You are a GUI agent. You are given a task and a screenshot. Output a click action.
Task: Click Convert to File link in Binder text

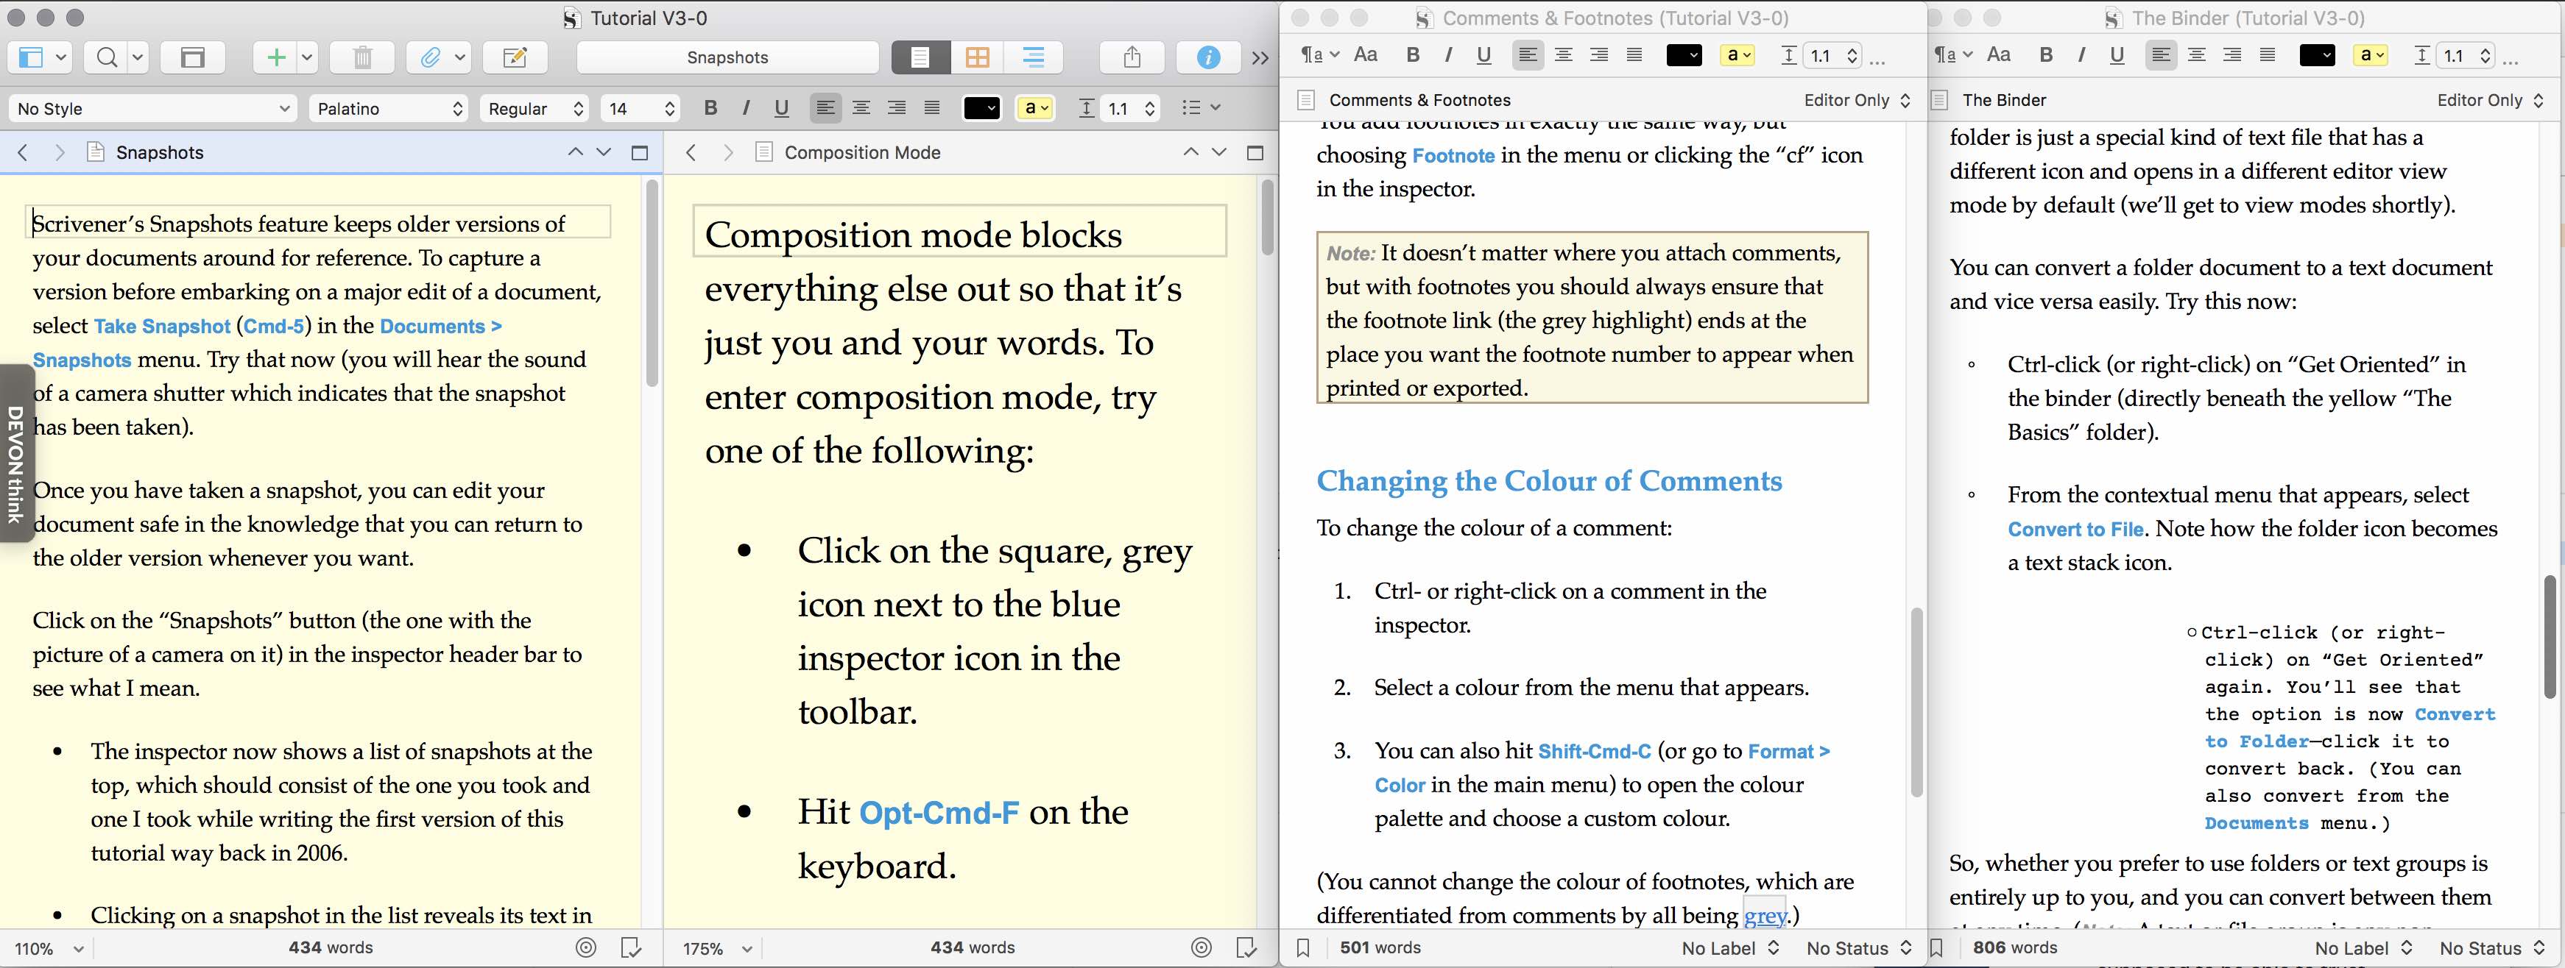click(2075, 530)
